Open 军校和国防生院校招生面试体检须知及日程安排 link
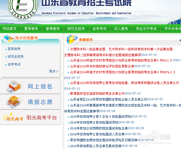Viewport: 181px width, 149px height. [x=104, y=140]
